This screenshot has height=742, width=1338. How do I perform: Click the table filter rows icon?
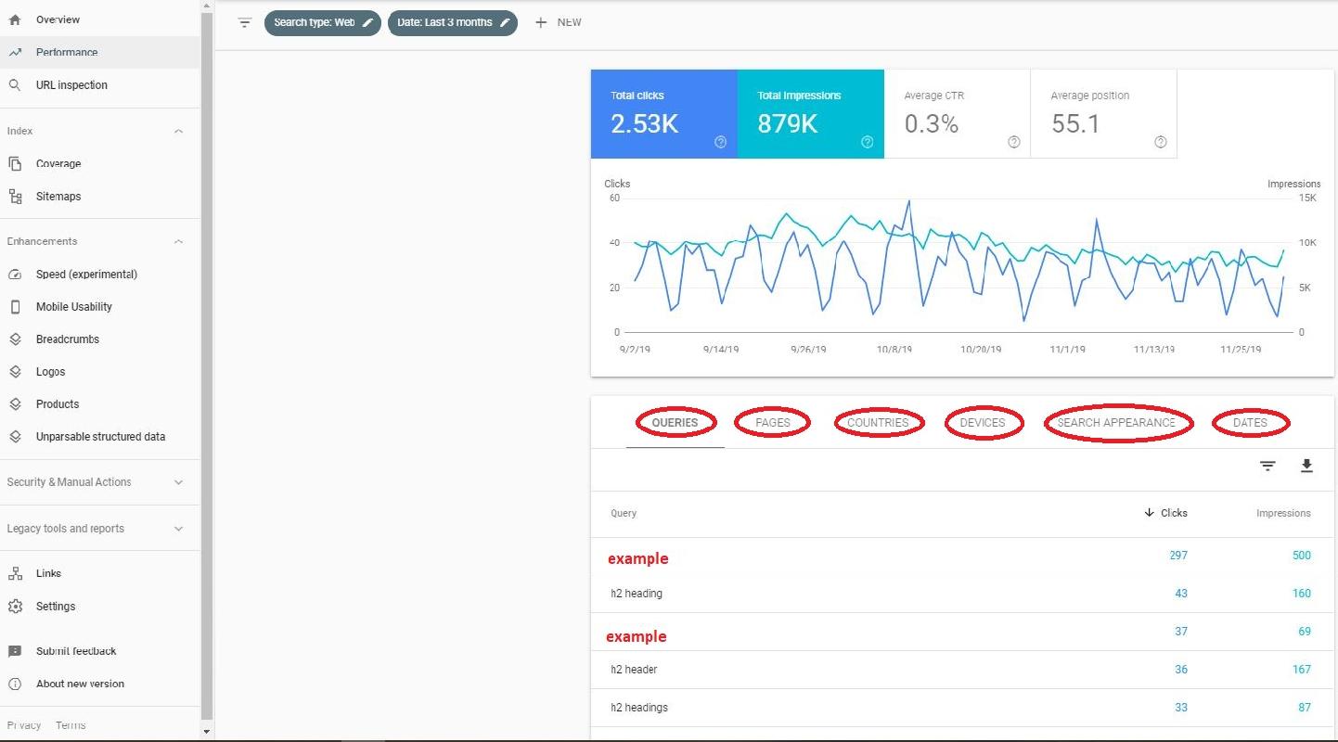coord(1267,466)
